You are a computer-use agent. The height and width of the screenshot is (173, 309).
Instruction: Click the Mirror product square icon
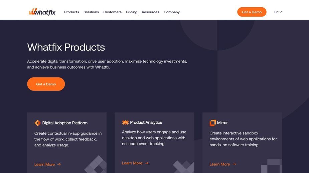coord(213,123)
